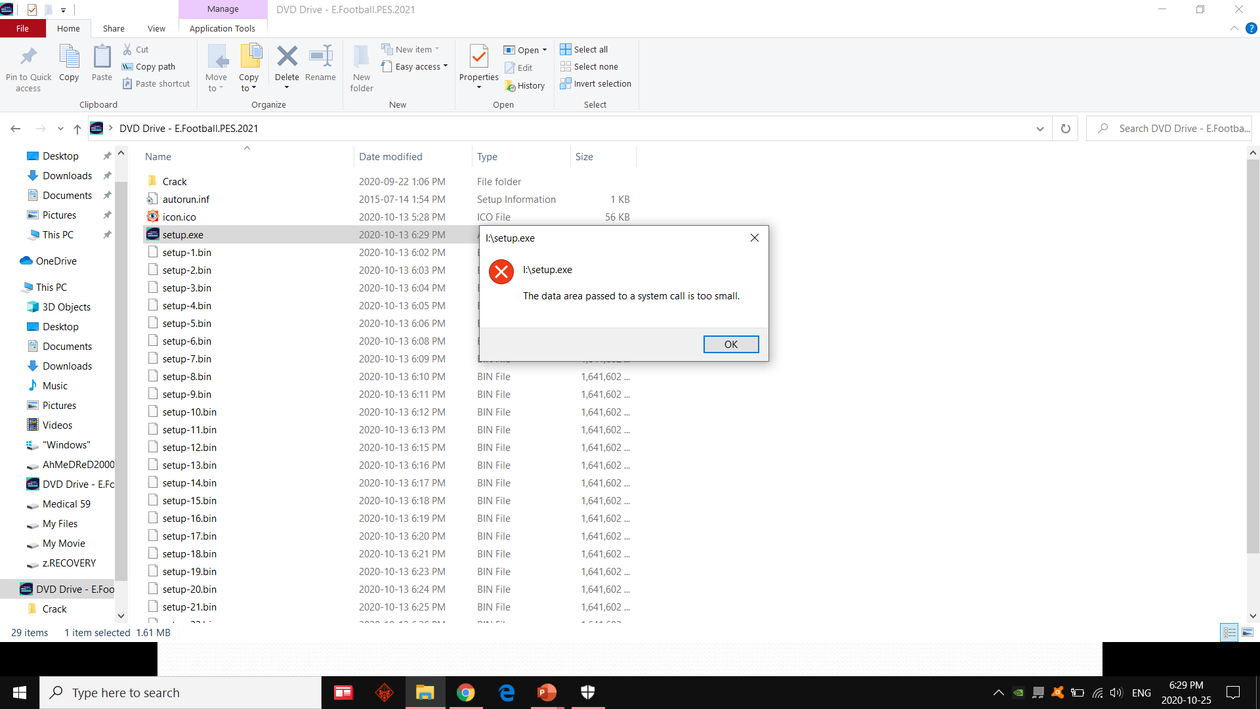Select Medical 59 drive in navigation pane

(x=66, y=504)
